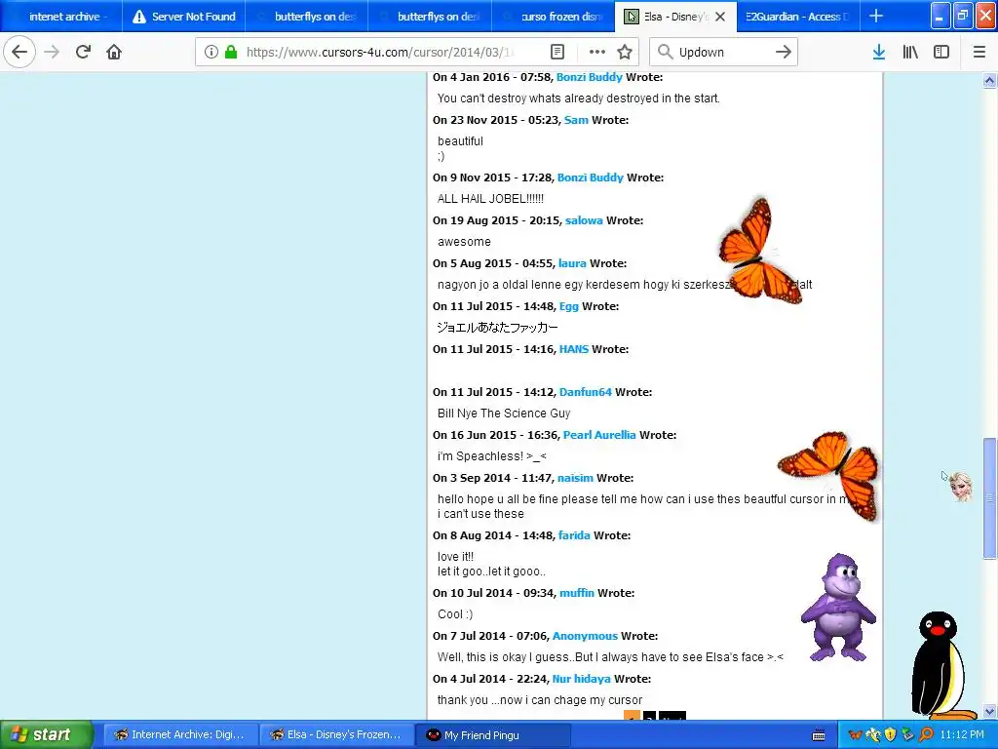Click the forward navigation arrow

tap(52, 52)
